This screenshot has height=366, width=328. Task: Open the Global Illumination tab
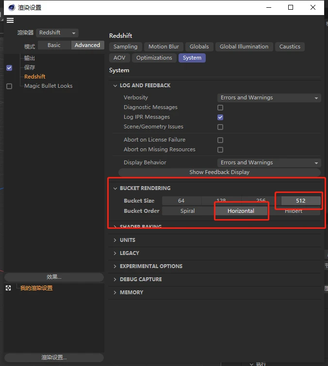(244, 47)
